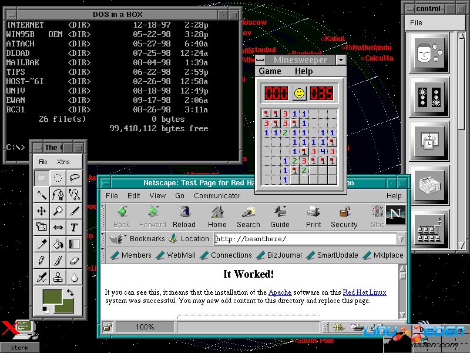Select the Text tool in GIMP toolbox
The height and width of the screenshot is (353, 470).
[74, 227]
